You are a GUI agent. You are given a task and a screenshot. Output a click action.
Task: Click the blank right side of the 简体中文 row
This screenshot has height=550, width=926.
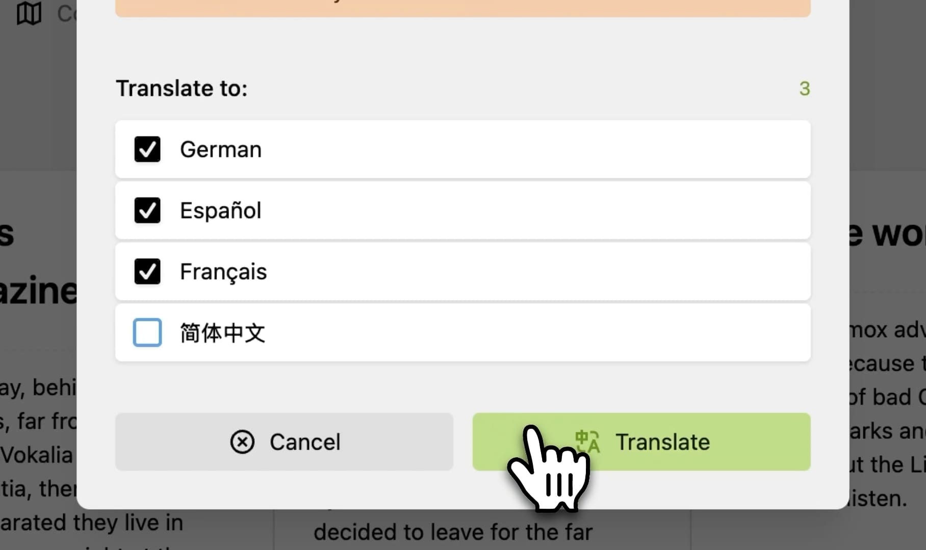(x=612, y=333)
